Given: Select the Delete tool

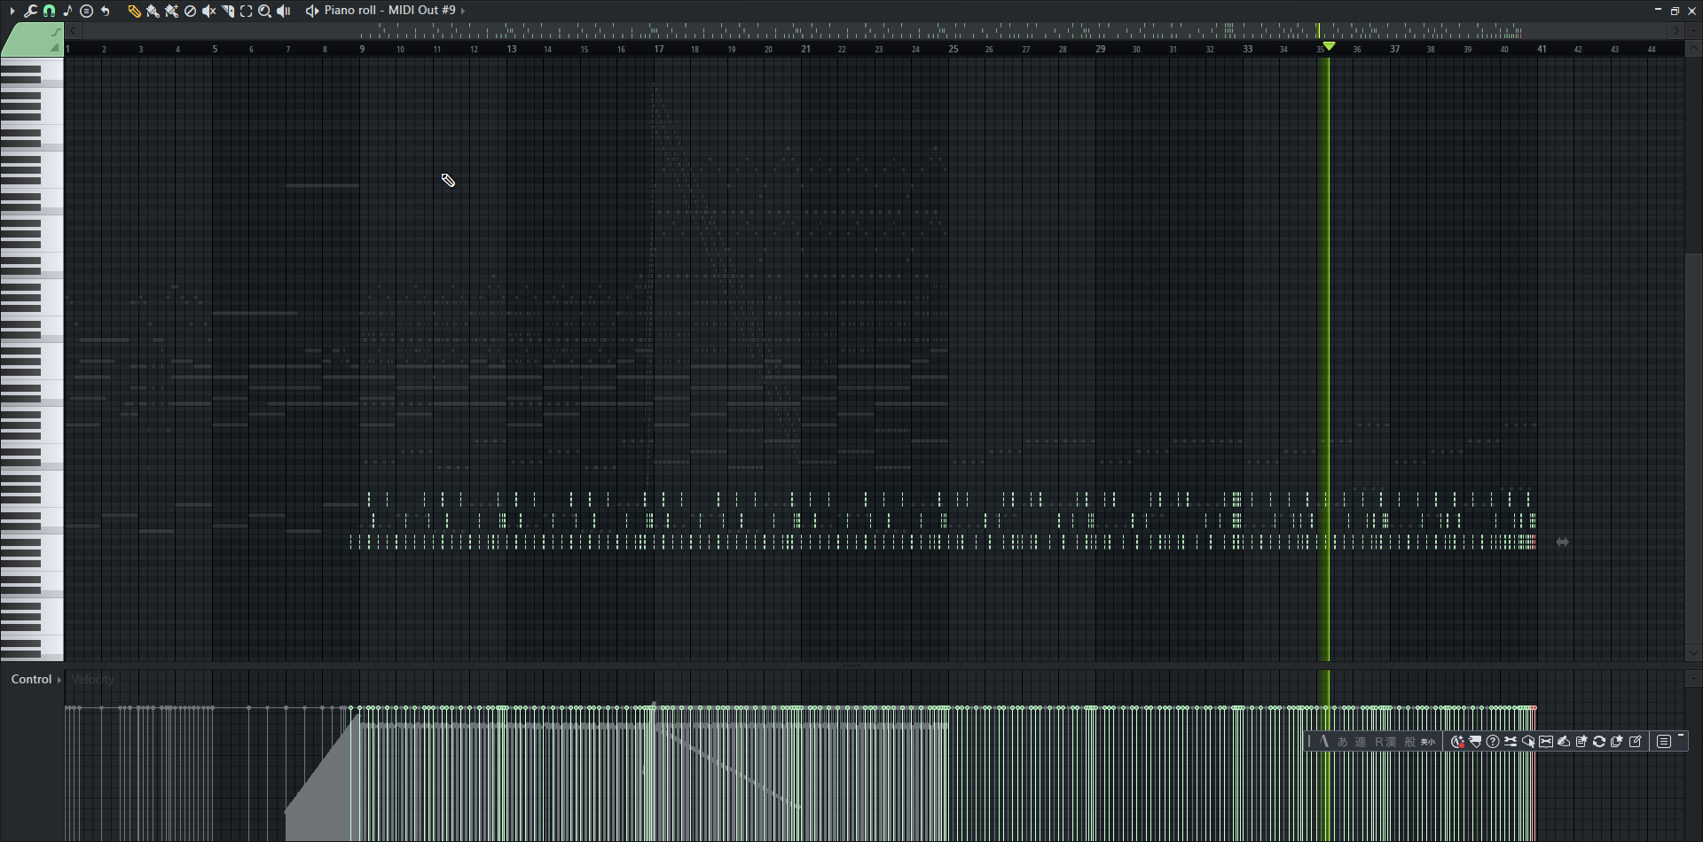Looking at the screenshot, I should [190, 11].
